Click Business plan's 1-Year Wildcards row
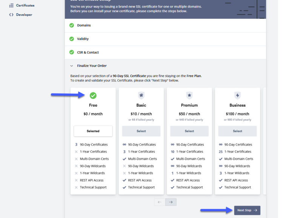This screenshot has height=218, width=283. click(234, 173)
